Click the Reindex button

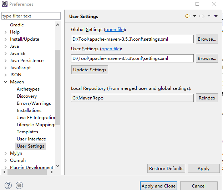(x=207, y=98)
